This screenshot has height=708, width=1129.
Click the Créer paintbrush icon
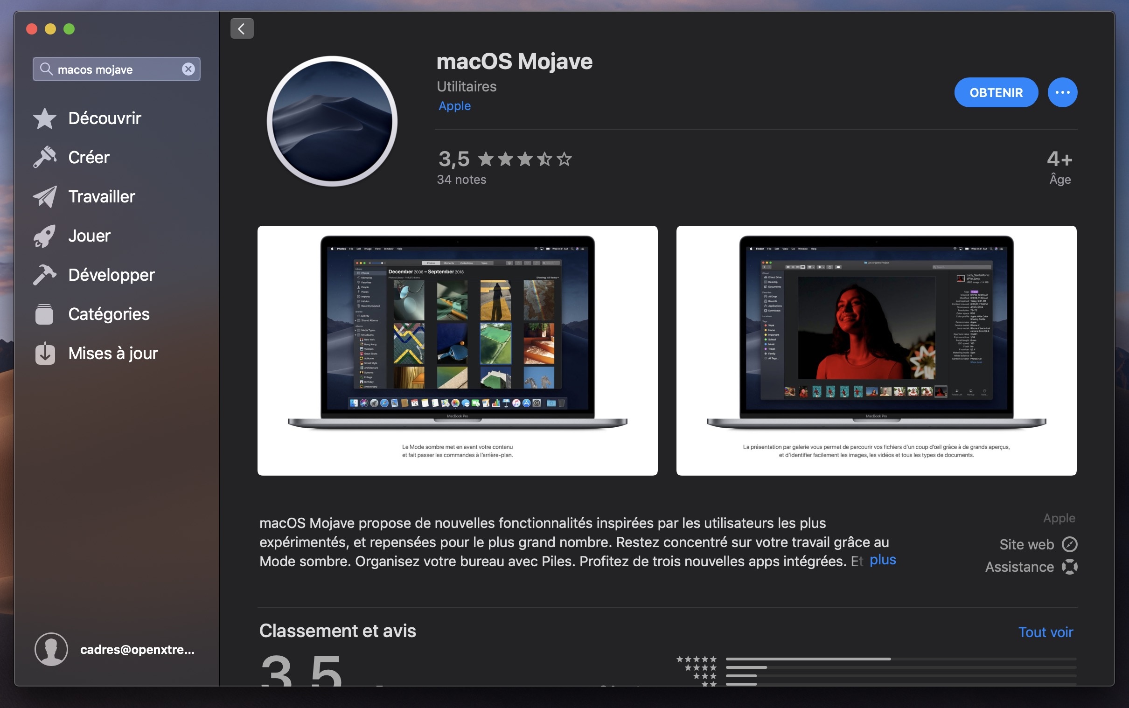45,157
